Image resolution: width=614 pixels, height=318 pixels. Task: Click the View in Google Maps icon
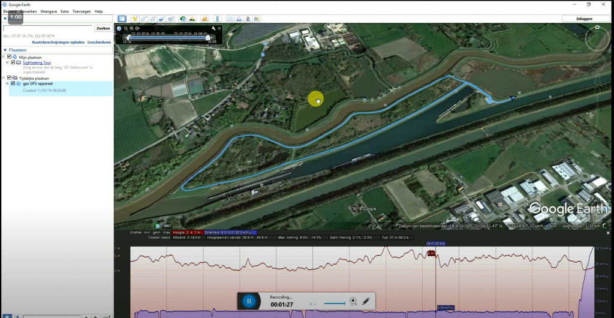click(257, 19)
